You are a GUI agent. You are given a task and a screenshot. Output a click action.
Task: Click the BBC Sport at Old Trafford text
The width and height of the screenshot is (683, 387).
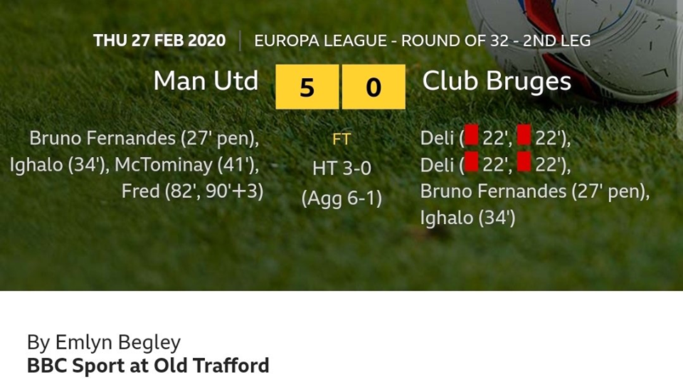coord(148,366)
